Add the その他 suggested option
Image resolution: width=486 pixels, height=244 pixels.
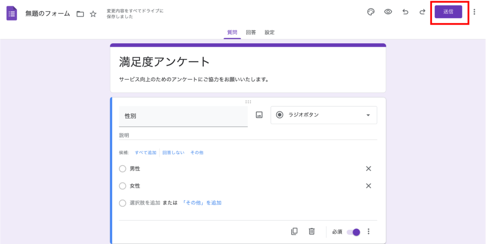tap(197, 152)
